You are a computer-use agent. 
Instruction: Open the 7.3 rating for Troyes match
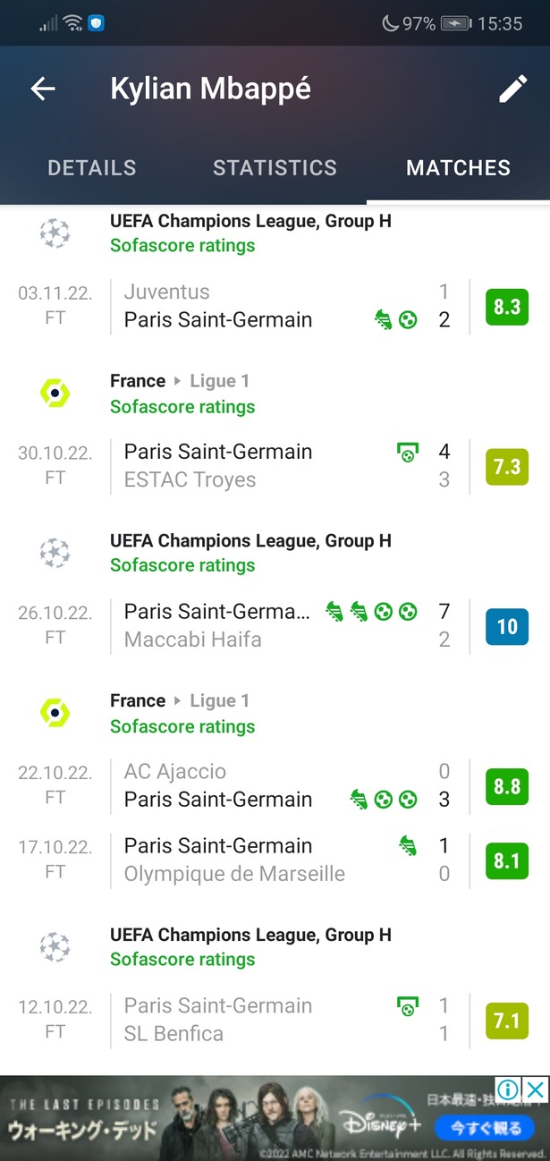pos(507,467)
